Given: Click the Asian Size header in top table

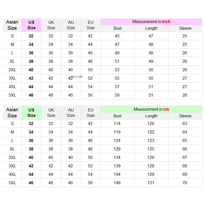Looking at the screenshot, I should 12,25.
